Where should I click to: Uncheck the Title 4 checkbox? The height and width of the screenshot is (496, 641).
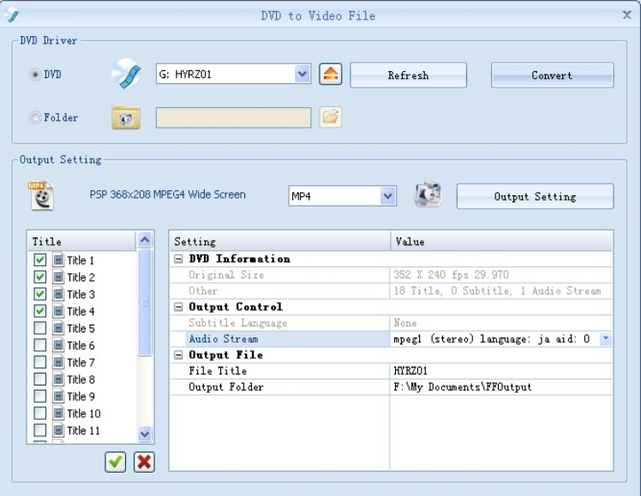[x=39, y=311]
